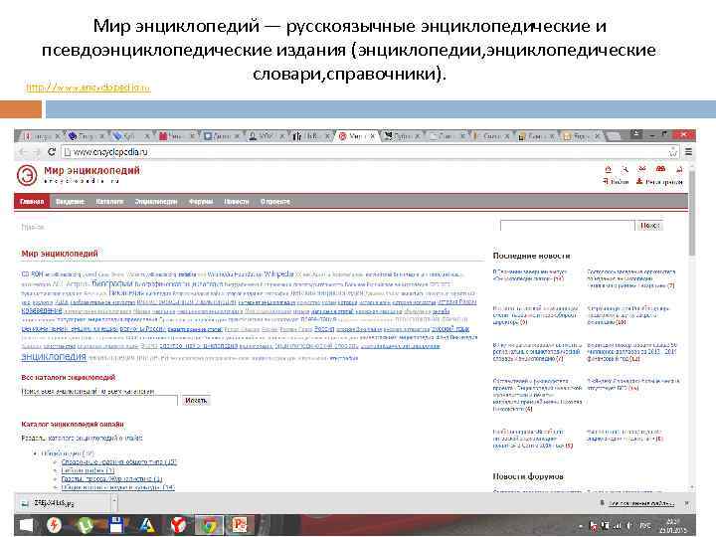The height and width of the screenshot is (537, 716).
Task: Open the Windows Start button
Action: pyautogui.click(x=27, y=525)
